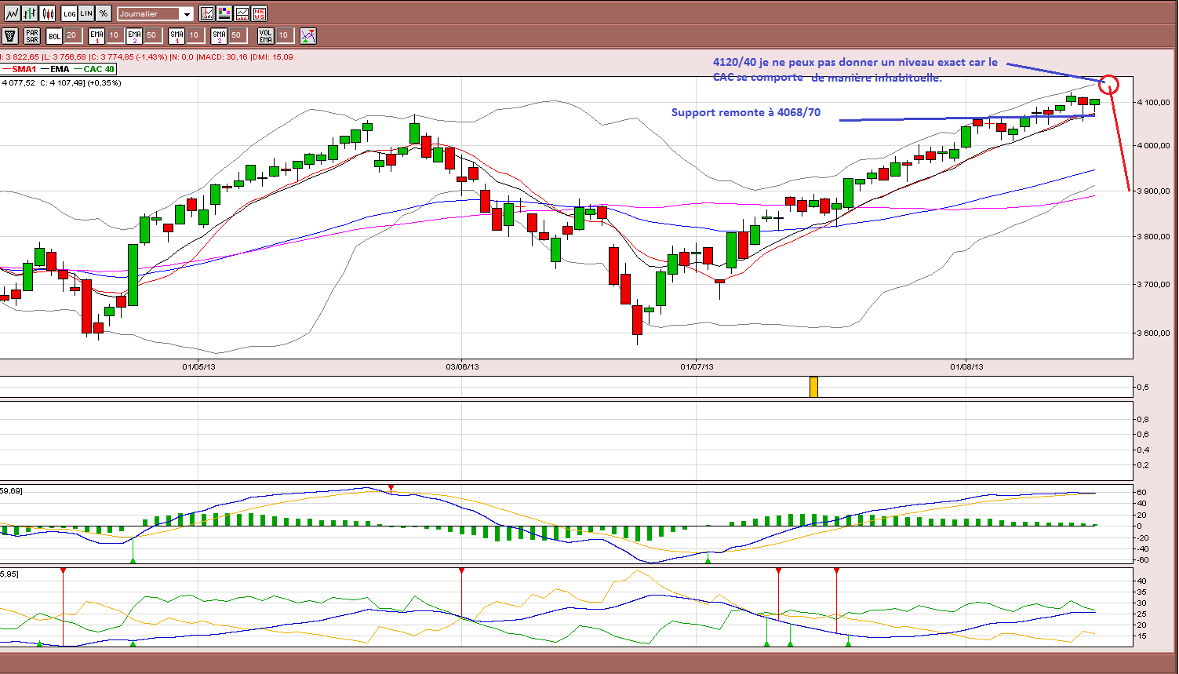Screen dimensions: 1179x674
Task: Click the 4 100,00 price axis label
Action: [1154, 103]
